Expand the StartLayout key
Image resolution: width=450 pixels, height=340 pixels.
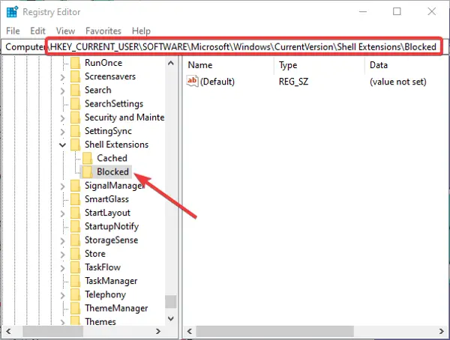(62, 213)
